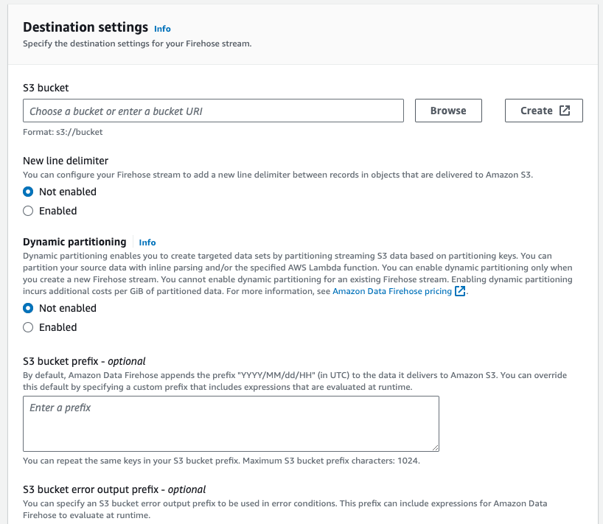Select Enabled for New line delimiter

click(29, 211)
